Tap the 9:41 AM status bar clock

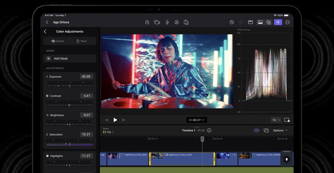[49, 15]
